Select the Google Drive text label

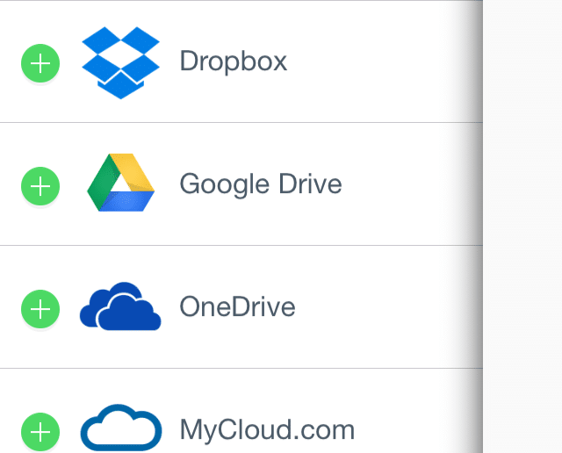(x=261, y=184)
